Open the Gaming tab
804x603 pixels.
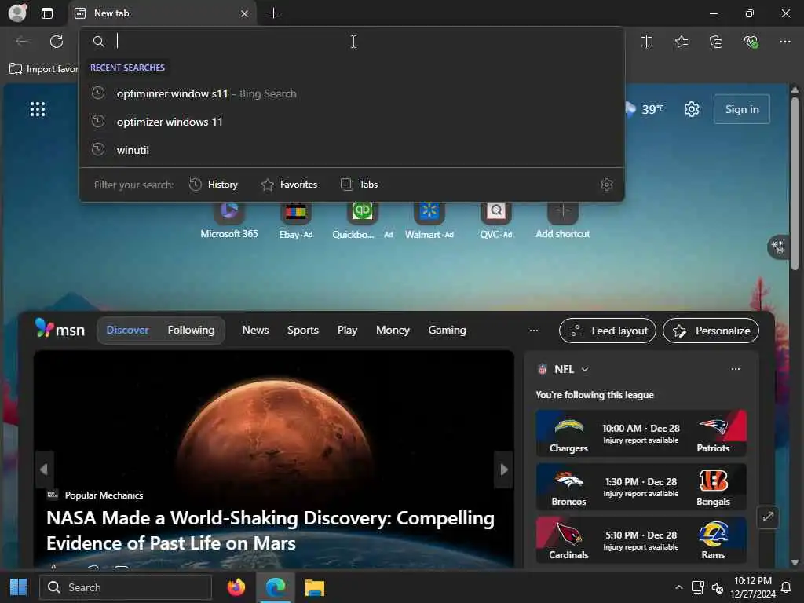(447, 331)
